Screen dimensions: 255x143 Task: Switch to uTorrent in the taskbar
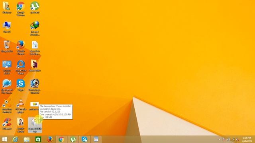point(73,139)
